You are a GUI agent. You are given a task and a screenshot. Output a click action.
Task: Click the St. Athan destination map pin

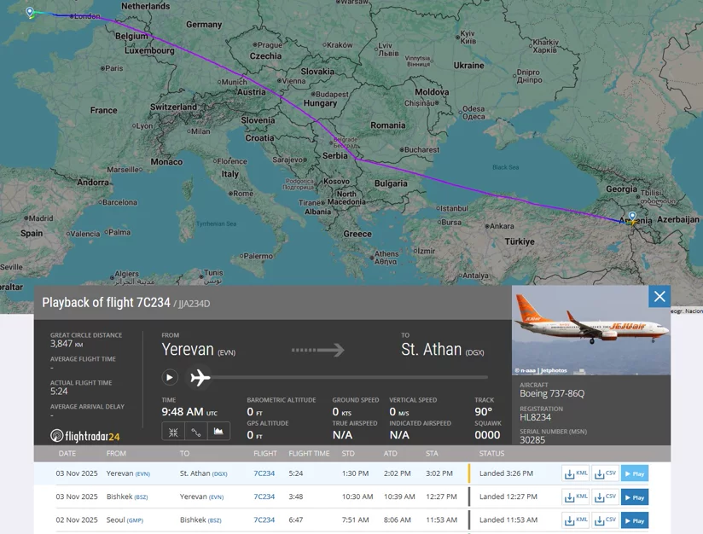pyautogui.click(x=30, y=12)
